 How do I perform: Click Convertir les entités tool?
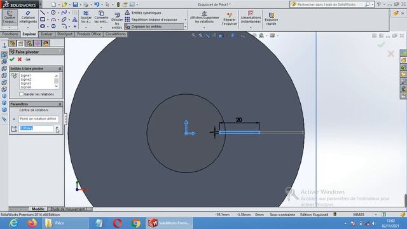101,17
